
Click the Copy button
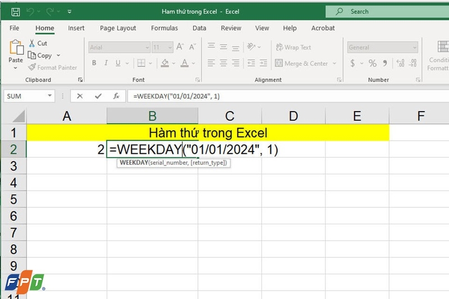(x=40, y=56)
